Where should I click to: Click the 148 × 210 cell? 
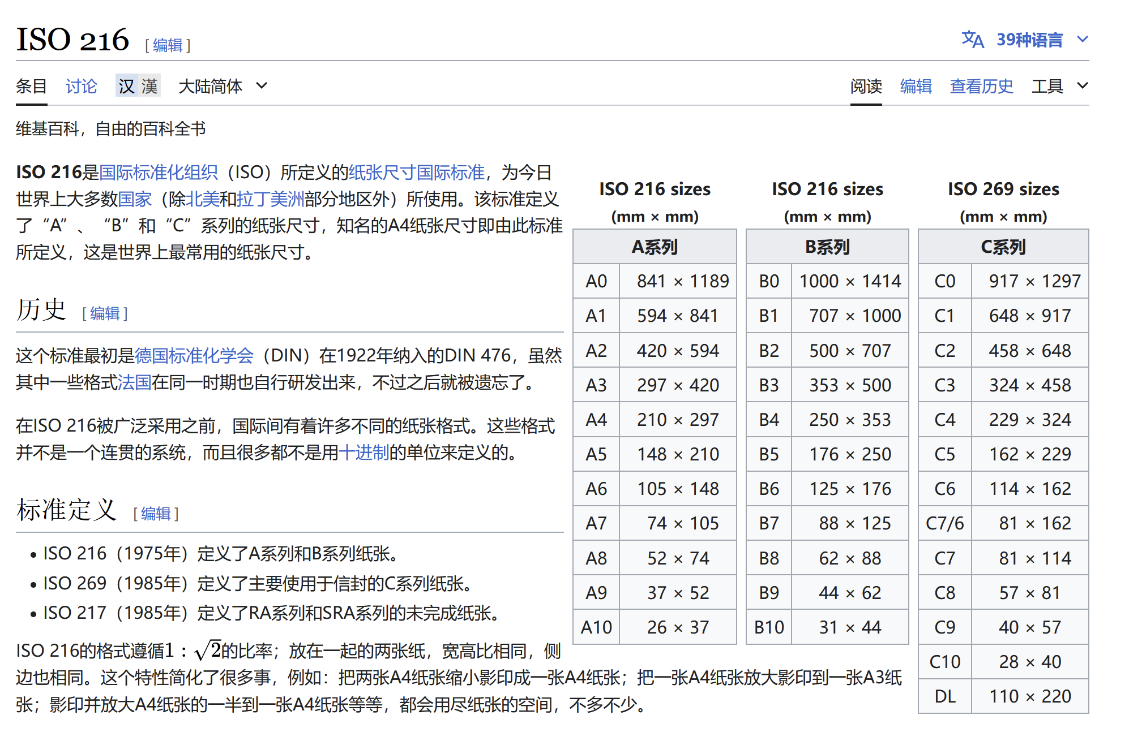click(678, 454)
